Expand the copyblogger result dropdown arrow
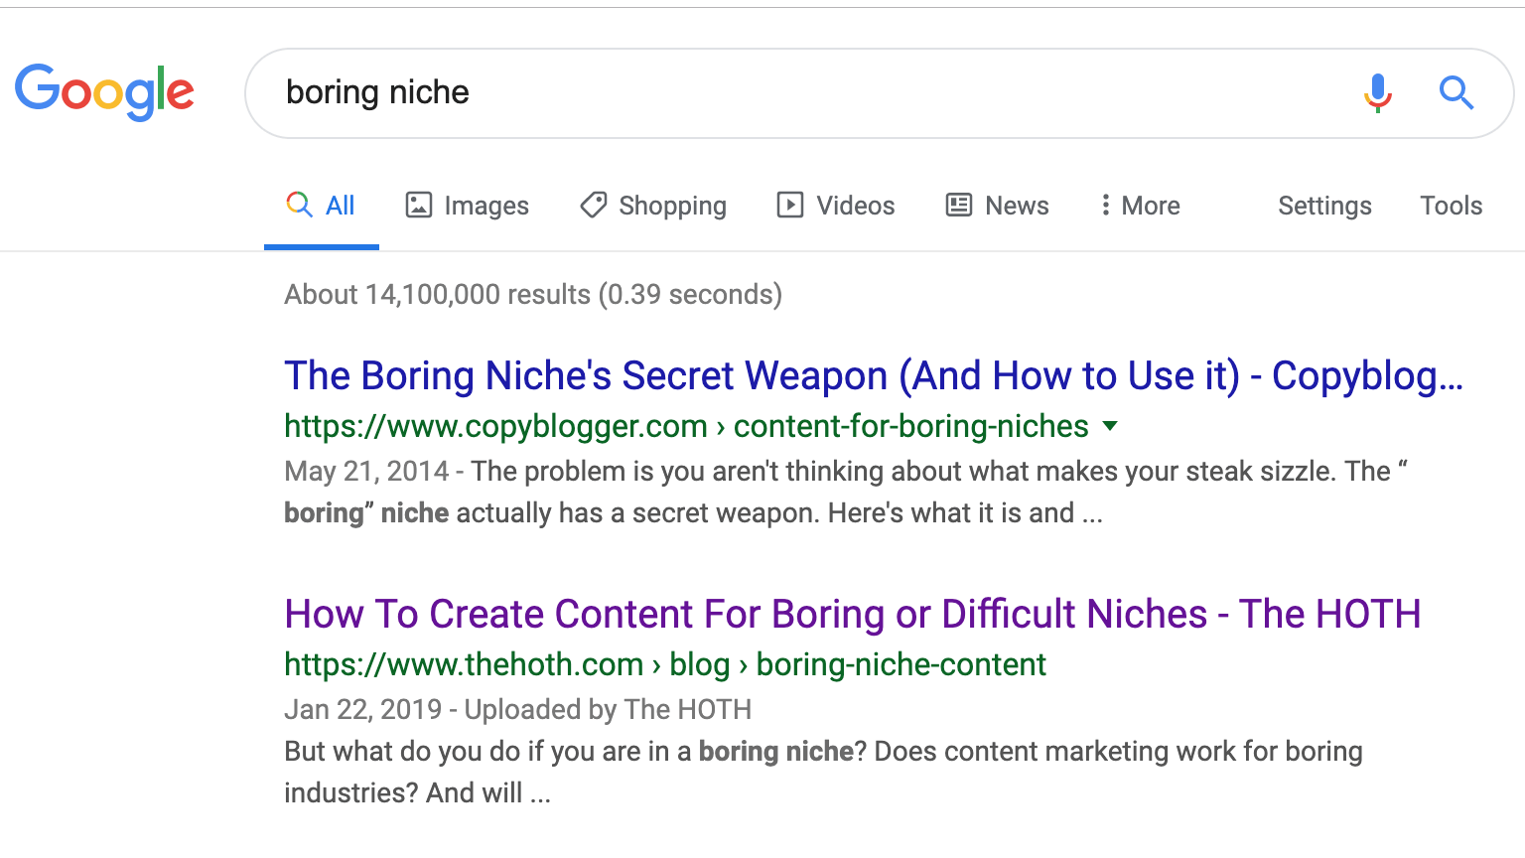This screenshot has width=1525, height=858. pyautogui.click(x=1110, y=426)
